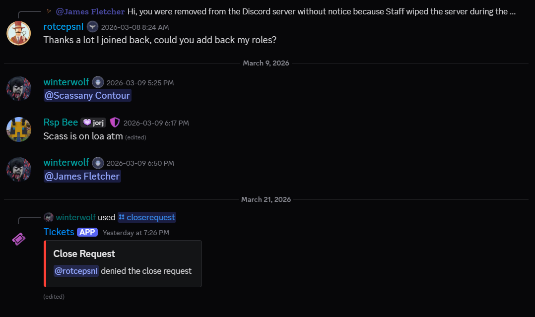Screen dimensions: 535x317
Task: Click the Tickets bot username
Action: point(59,232)
